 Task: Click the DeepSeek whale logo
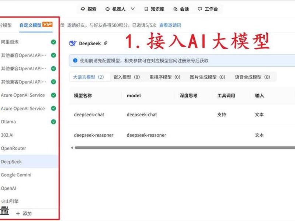(x=73, y=43)
